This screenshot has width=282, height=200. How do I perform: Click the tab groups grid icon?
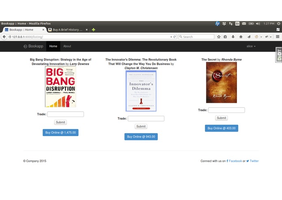(x=278, y=30)
